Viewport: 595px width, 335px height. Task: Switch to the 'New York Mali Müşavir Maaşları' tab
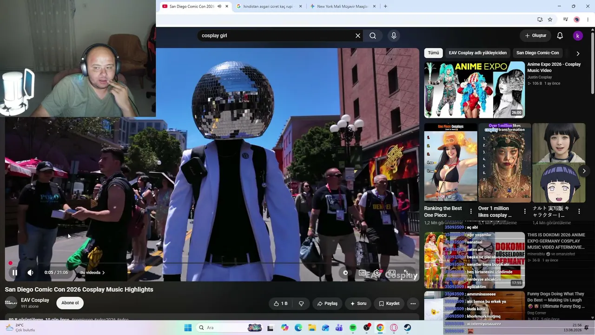(343, 7)
